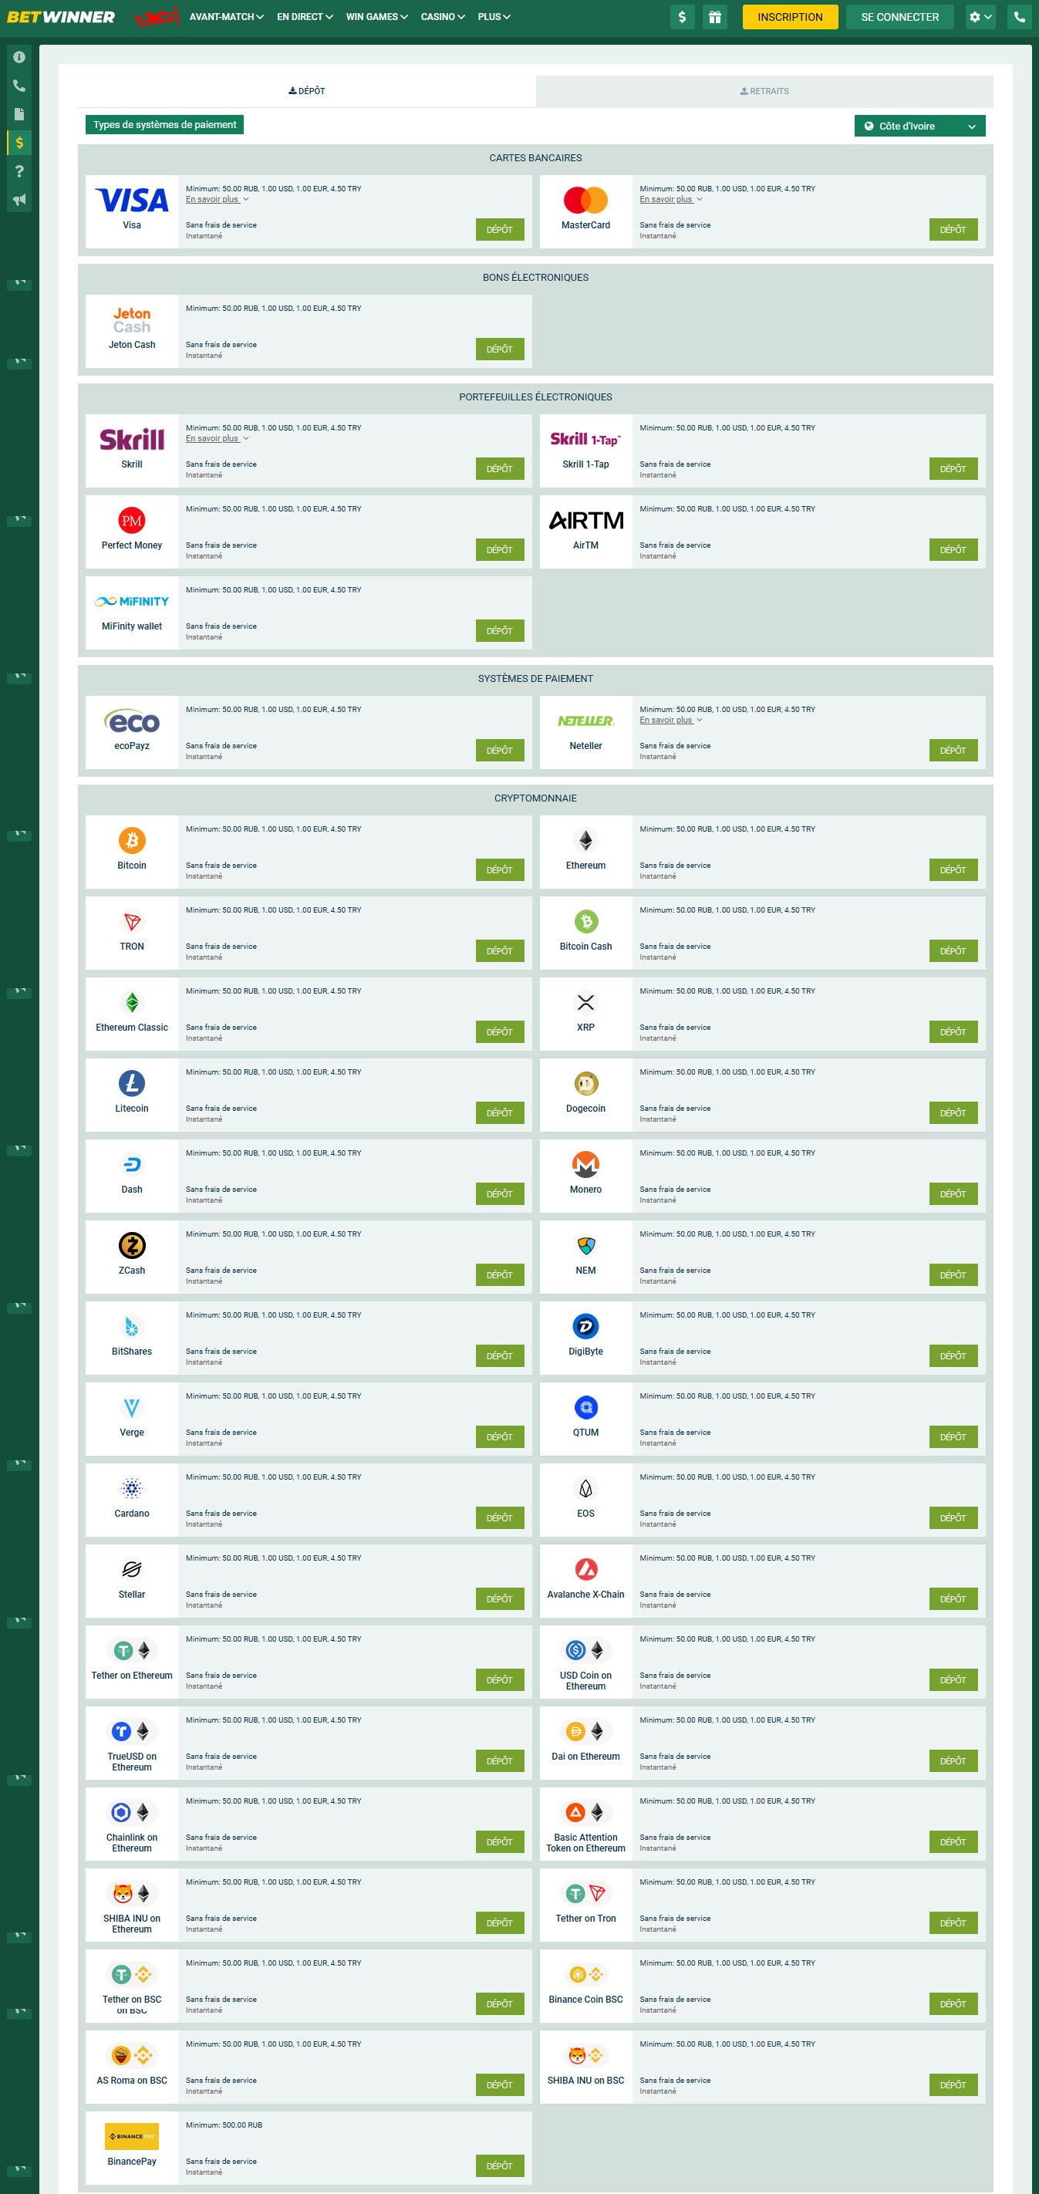Click DÉPÔT button for Visa
This screenshot has width=1039, height=2194.
500,229
